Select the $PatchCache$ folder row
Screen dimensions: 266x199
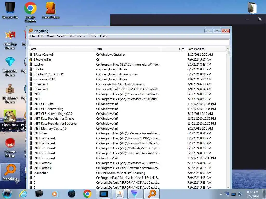pyautogui.click(x=127, y=54)
